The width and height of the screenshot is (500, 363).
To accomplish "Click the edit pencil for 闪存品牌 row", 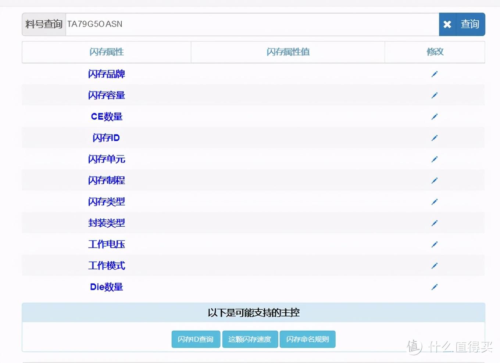I will [x=435, y=74].
